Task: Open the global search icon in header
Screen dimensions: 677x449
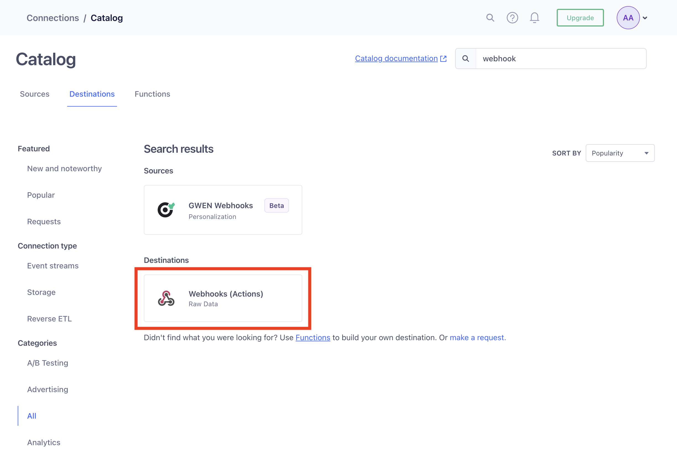Action: coord(490,18)
